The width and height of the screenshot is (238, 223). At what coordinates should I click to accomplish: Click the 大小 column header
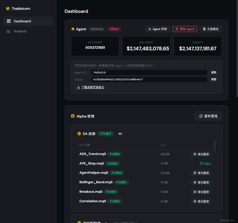click(x=163, y=145)
